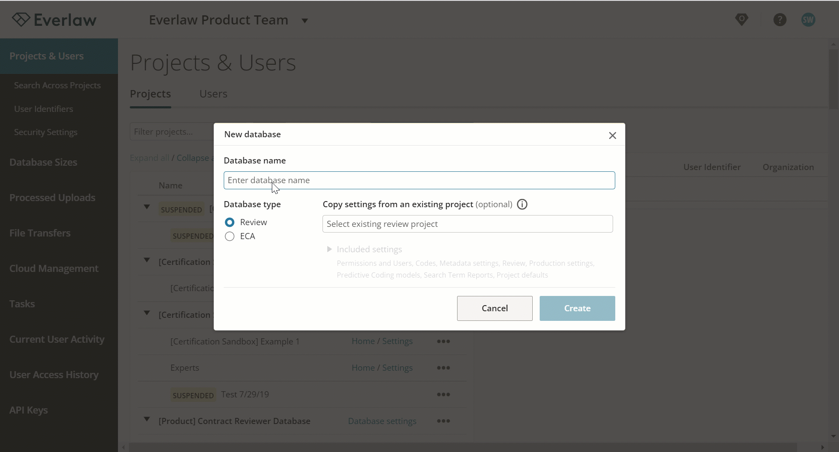Image resolution: width=839 pixels, height=452 pixels.
Task: Open Search Across Projects
Action: (x=57, y=85)
